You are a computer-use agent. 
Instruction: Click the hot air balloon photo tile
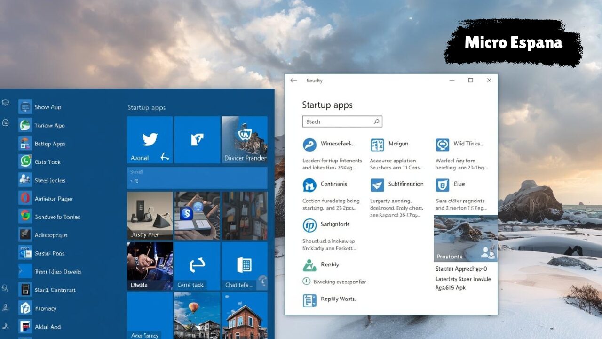point(197,315)
